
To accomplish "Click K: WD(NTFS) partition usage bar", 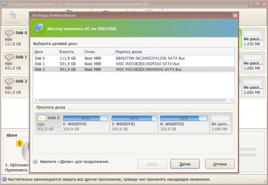I will [x=184, y=118].
